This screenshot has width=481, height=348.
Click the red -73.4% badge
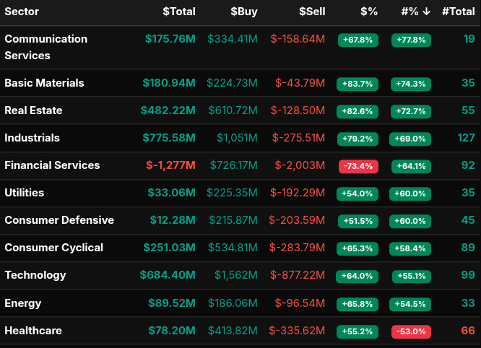click(x=358, y=166)
